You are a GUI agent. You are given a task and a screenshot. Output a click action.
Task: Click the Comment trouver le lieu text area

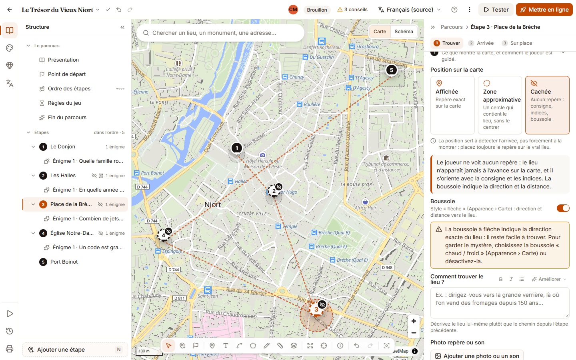[x=500, y=303]
